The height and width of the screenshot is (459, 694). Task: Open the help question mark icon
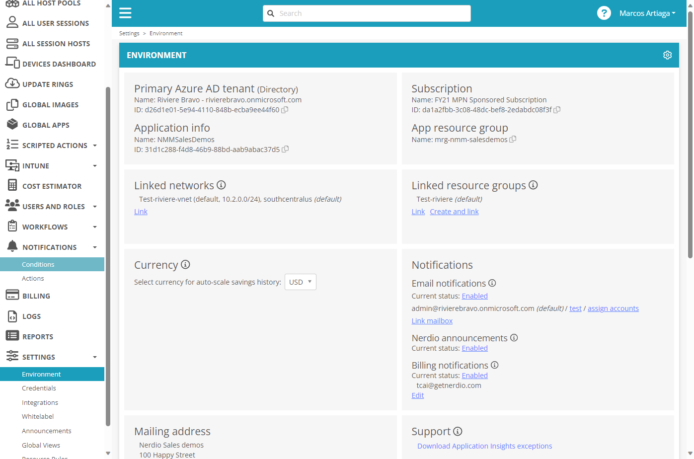[604, 13]
